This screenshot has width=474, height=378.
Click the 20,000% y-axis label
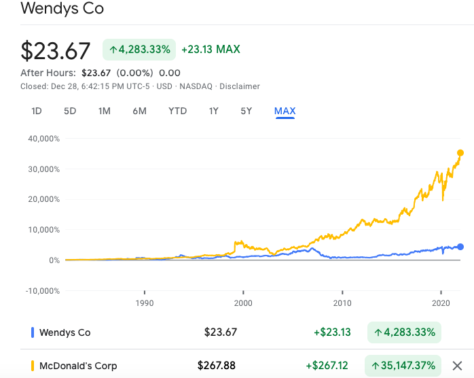pos(44,199)
